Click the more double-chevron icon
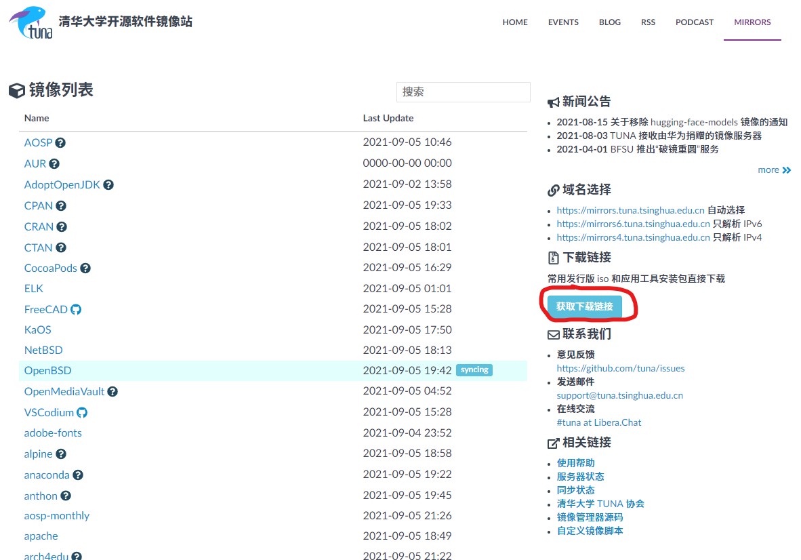The image size is (801, 560). 787,170
